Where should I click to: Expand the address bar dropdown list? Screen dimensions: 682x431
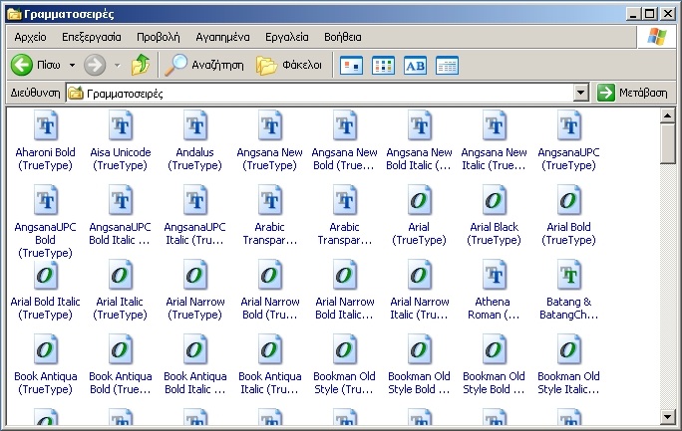(x=580, y=93)
